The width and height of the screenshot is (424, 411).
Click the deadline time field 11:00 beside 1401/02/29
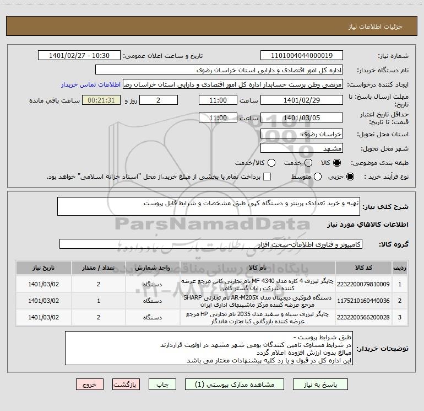(x=218, y=100)
